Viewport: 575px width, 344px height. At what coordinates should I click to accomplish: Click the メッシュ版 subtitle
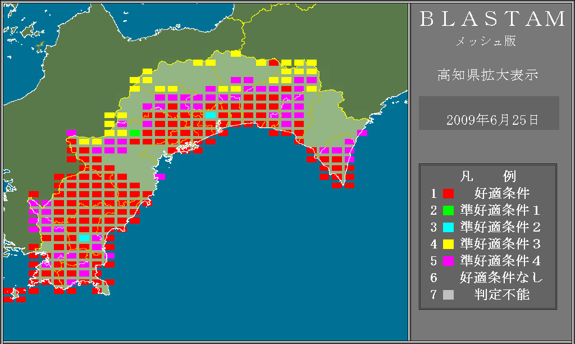[486, 41]
